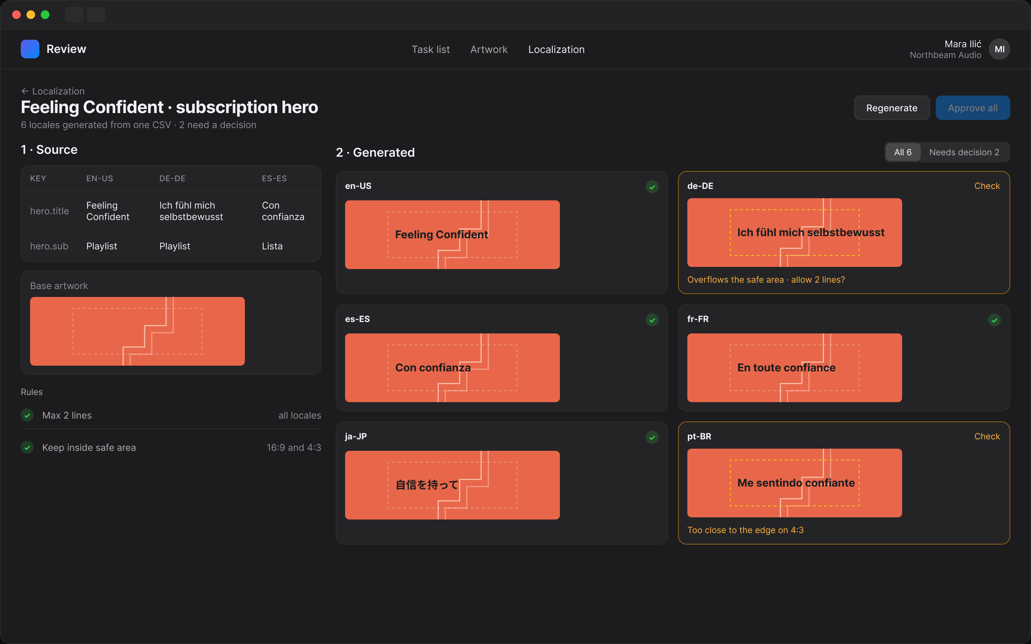1031x644 pixels.
Task: Open the en-US Feeling Confident preview
Action: (452, 234)
